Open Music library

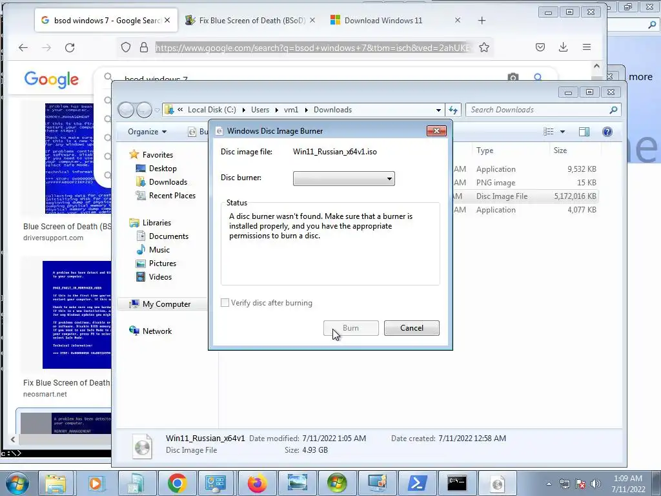[x=159, y=250]
